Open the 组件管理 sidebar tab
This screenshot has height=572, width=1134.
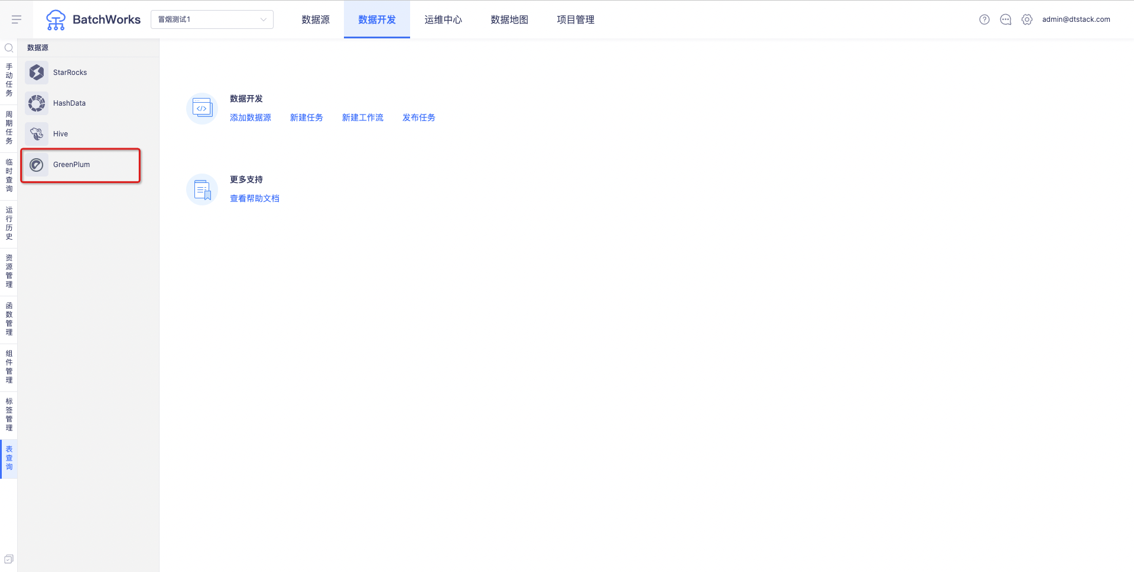pyautogui.click(x=9, y=367)
